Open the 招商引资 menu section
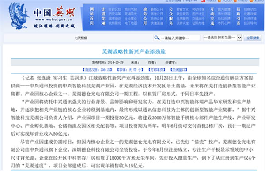The image size is (265, 171). [x=238, y=16]
